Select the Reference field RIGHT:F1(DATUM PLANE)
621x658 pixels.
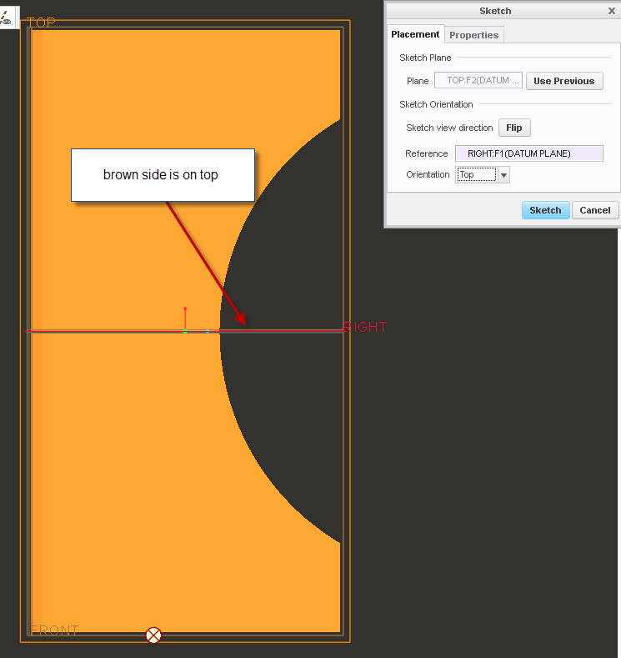click(528, 153)
